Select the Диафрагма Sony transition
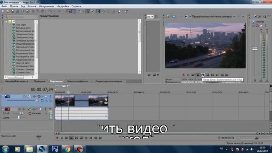Screen dimensions: 272x153 point(25,34)
